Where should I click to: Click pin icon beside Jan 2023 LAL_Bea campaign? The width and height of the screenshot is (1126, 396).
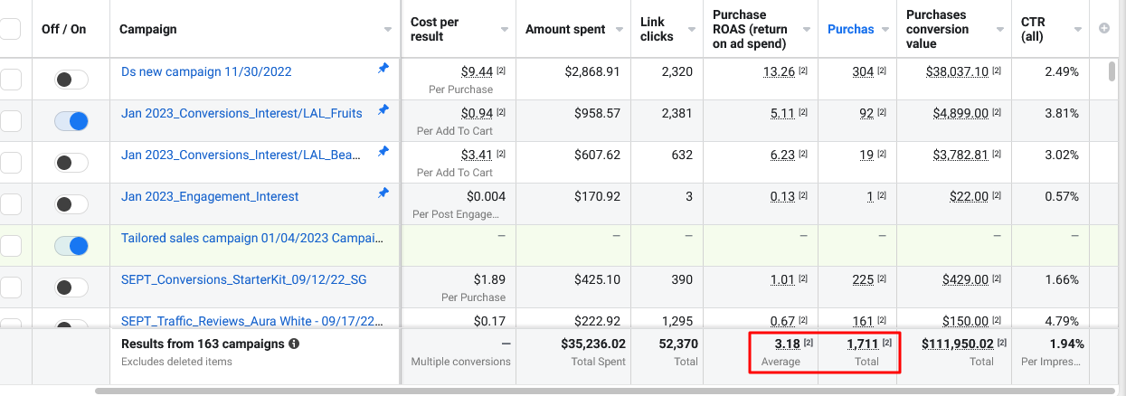tap(383, 152)
